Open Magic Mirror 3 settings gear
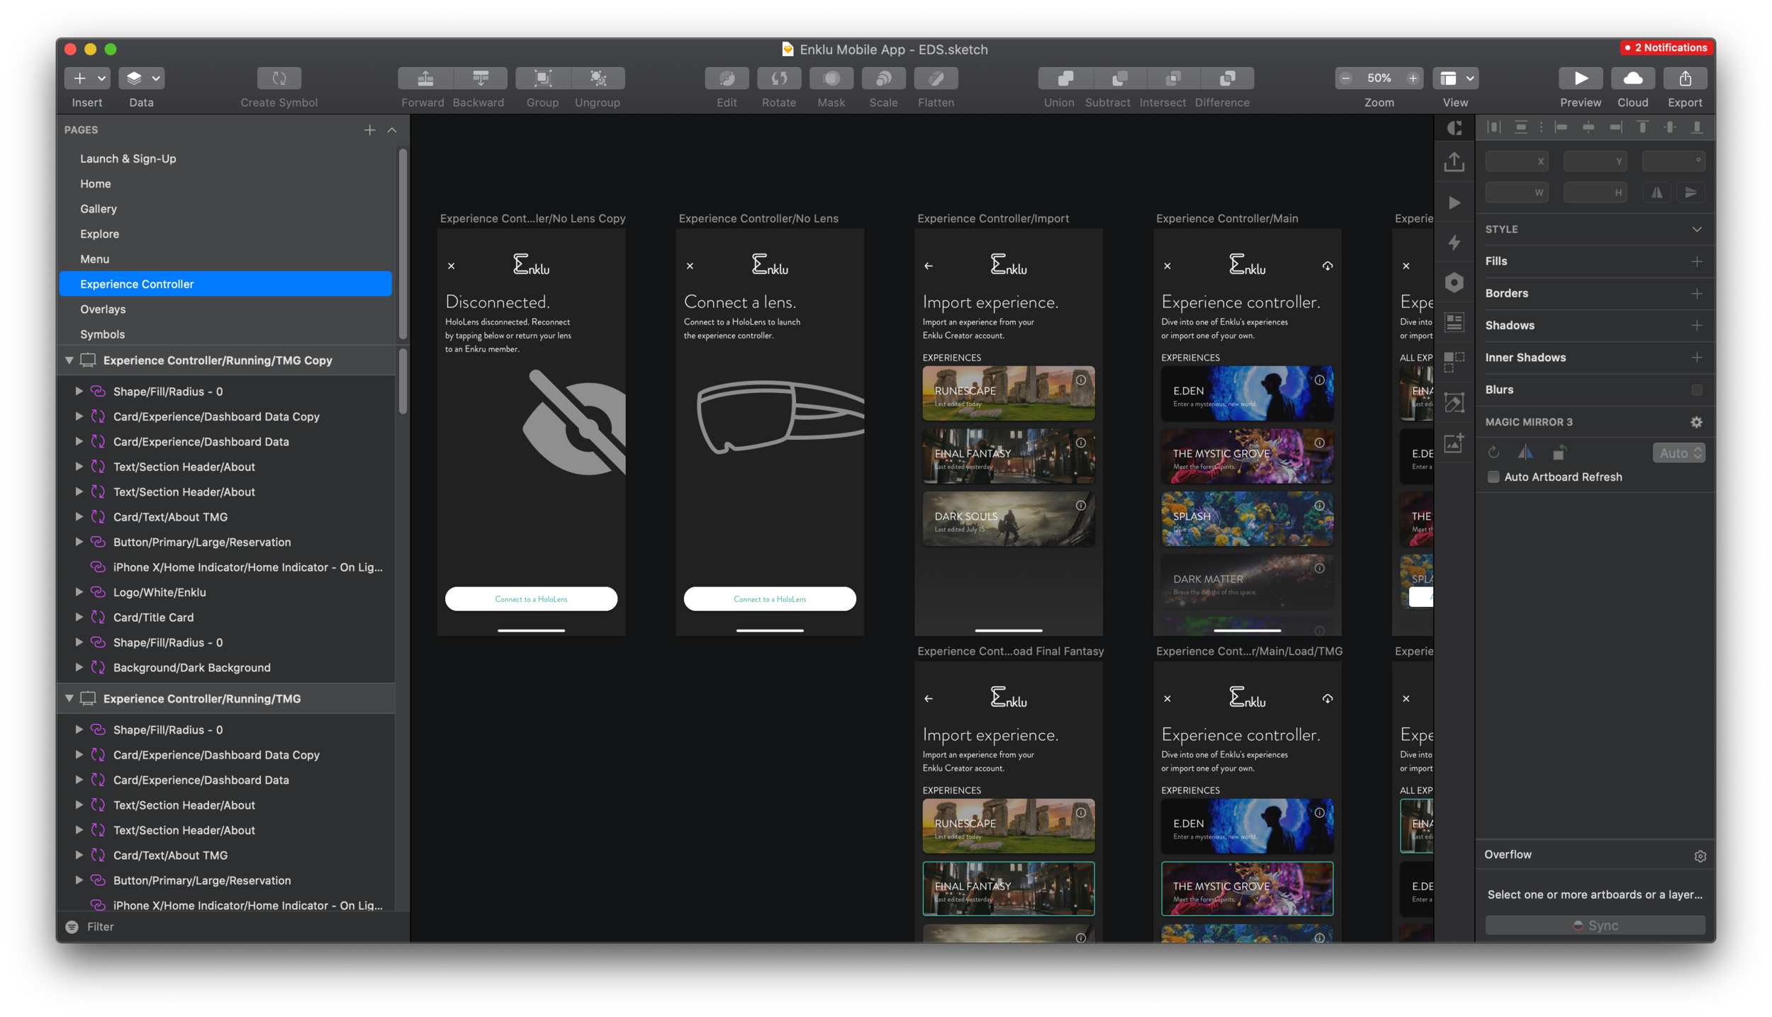 1696,422
